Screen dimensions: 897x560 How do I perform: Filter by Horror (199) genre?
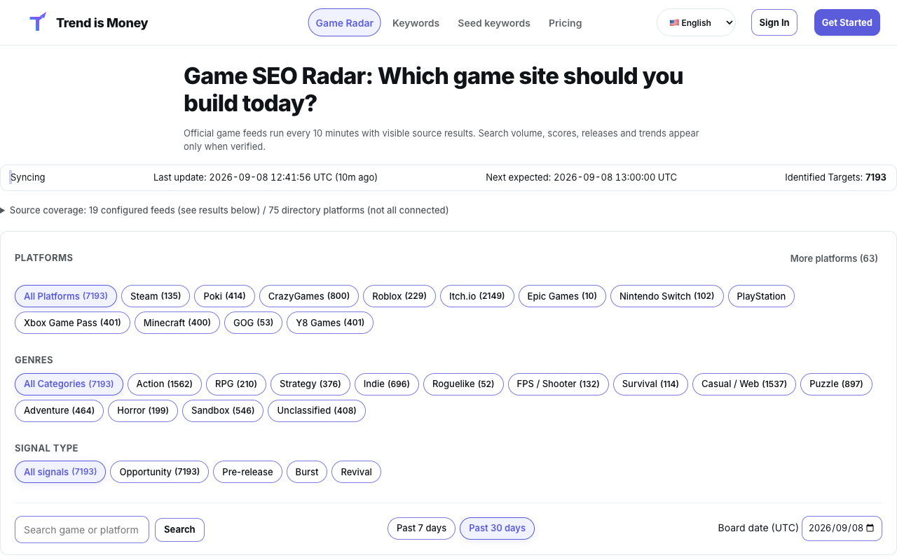coord(143,410)
